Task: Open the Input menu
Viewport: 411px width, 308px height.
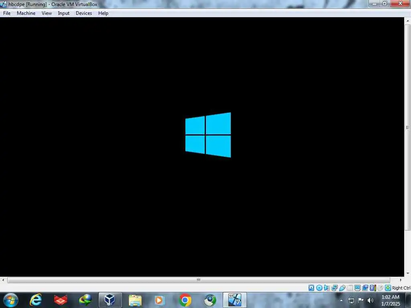Action: [64, 13]
